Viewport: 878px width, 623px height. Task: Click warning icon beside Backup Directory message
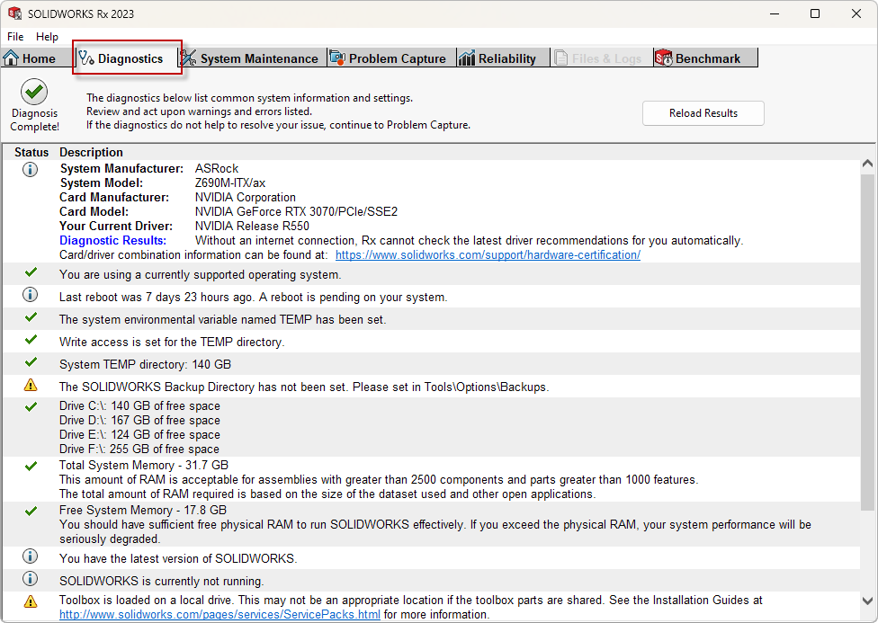pos(31,386)
